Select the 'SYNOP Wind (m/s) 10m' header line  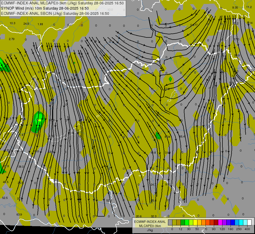(22, 8)
